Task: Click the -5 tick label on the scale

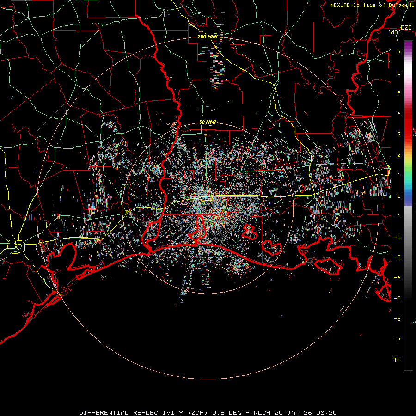Action: (397, 299)
